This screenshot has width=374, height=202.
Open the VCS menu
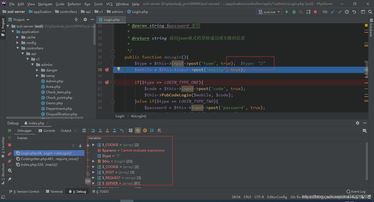click(109, 4)
